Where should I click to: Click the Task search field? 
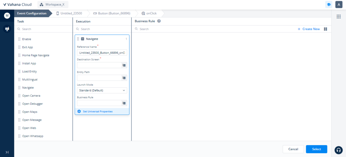(43, 29)
